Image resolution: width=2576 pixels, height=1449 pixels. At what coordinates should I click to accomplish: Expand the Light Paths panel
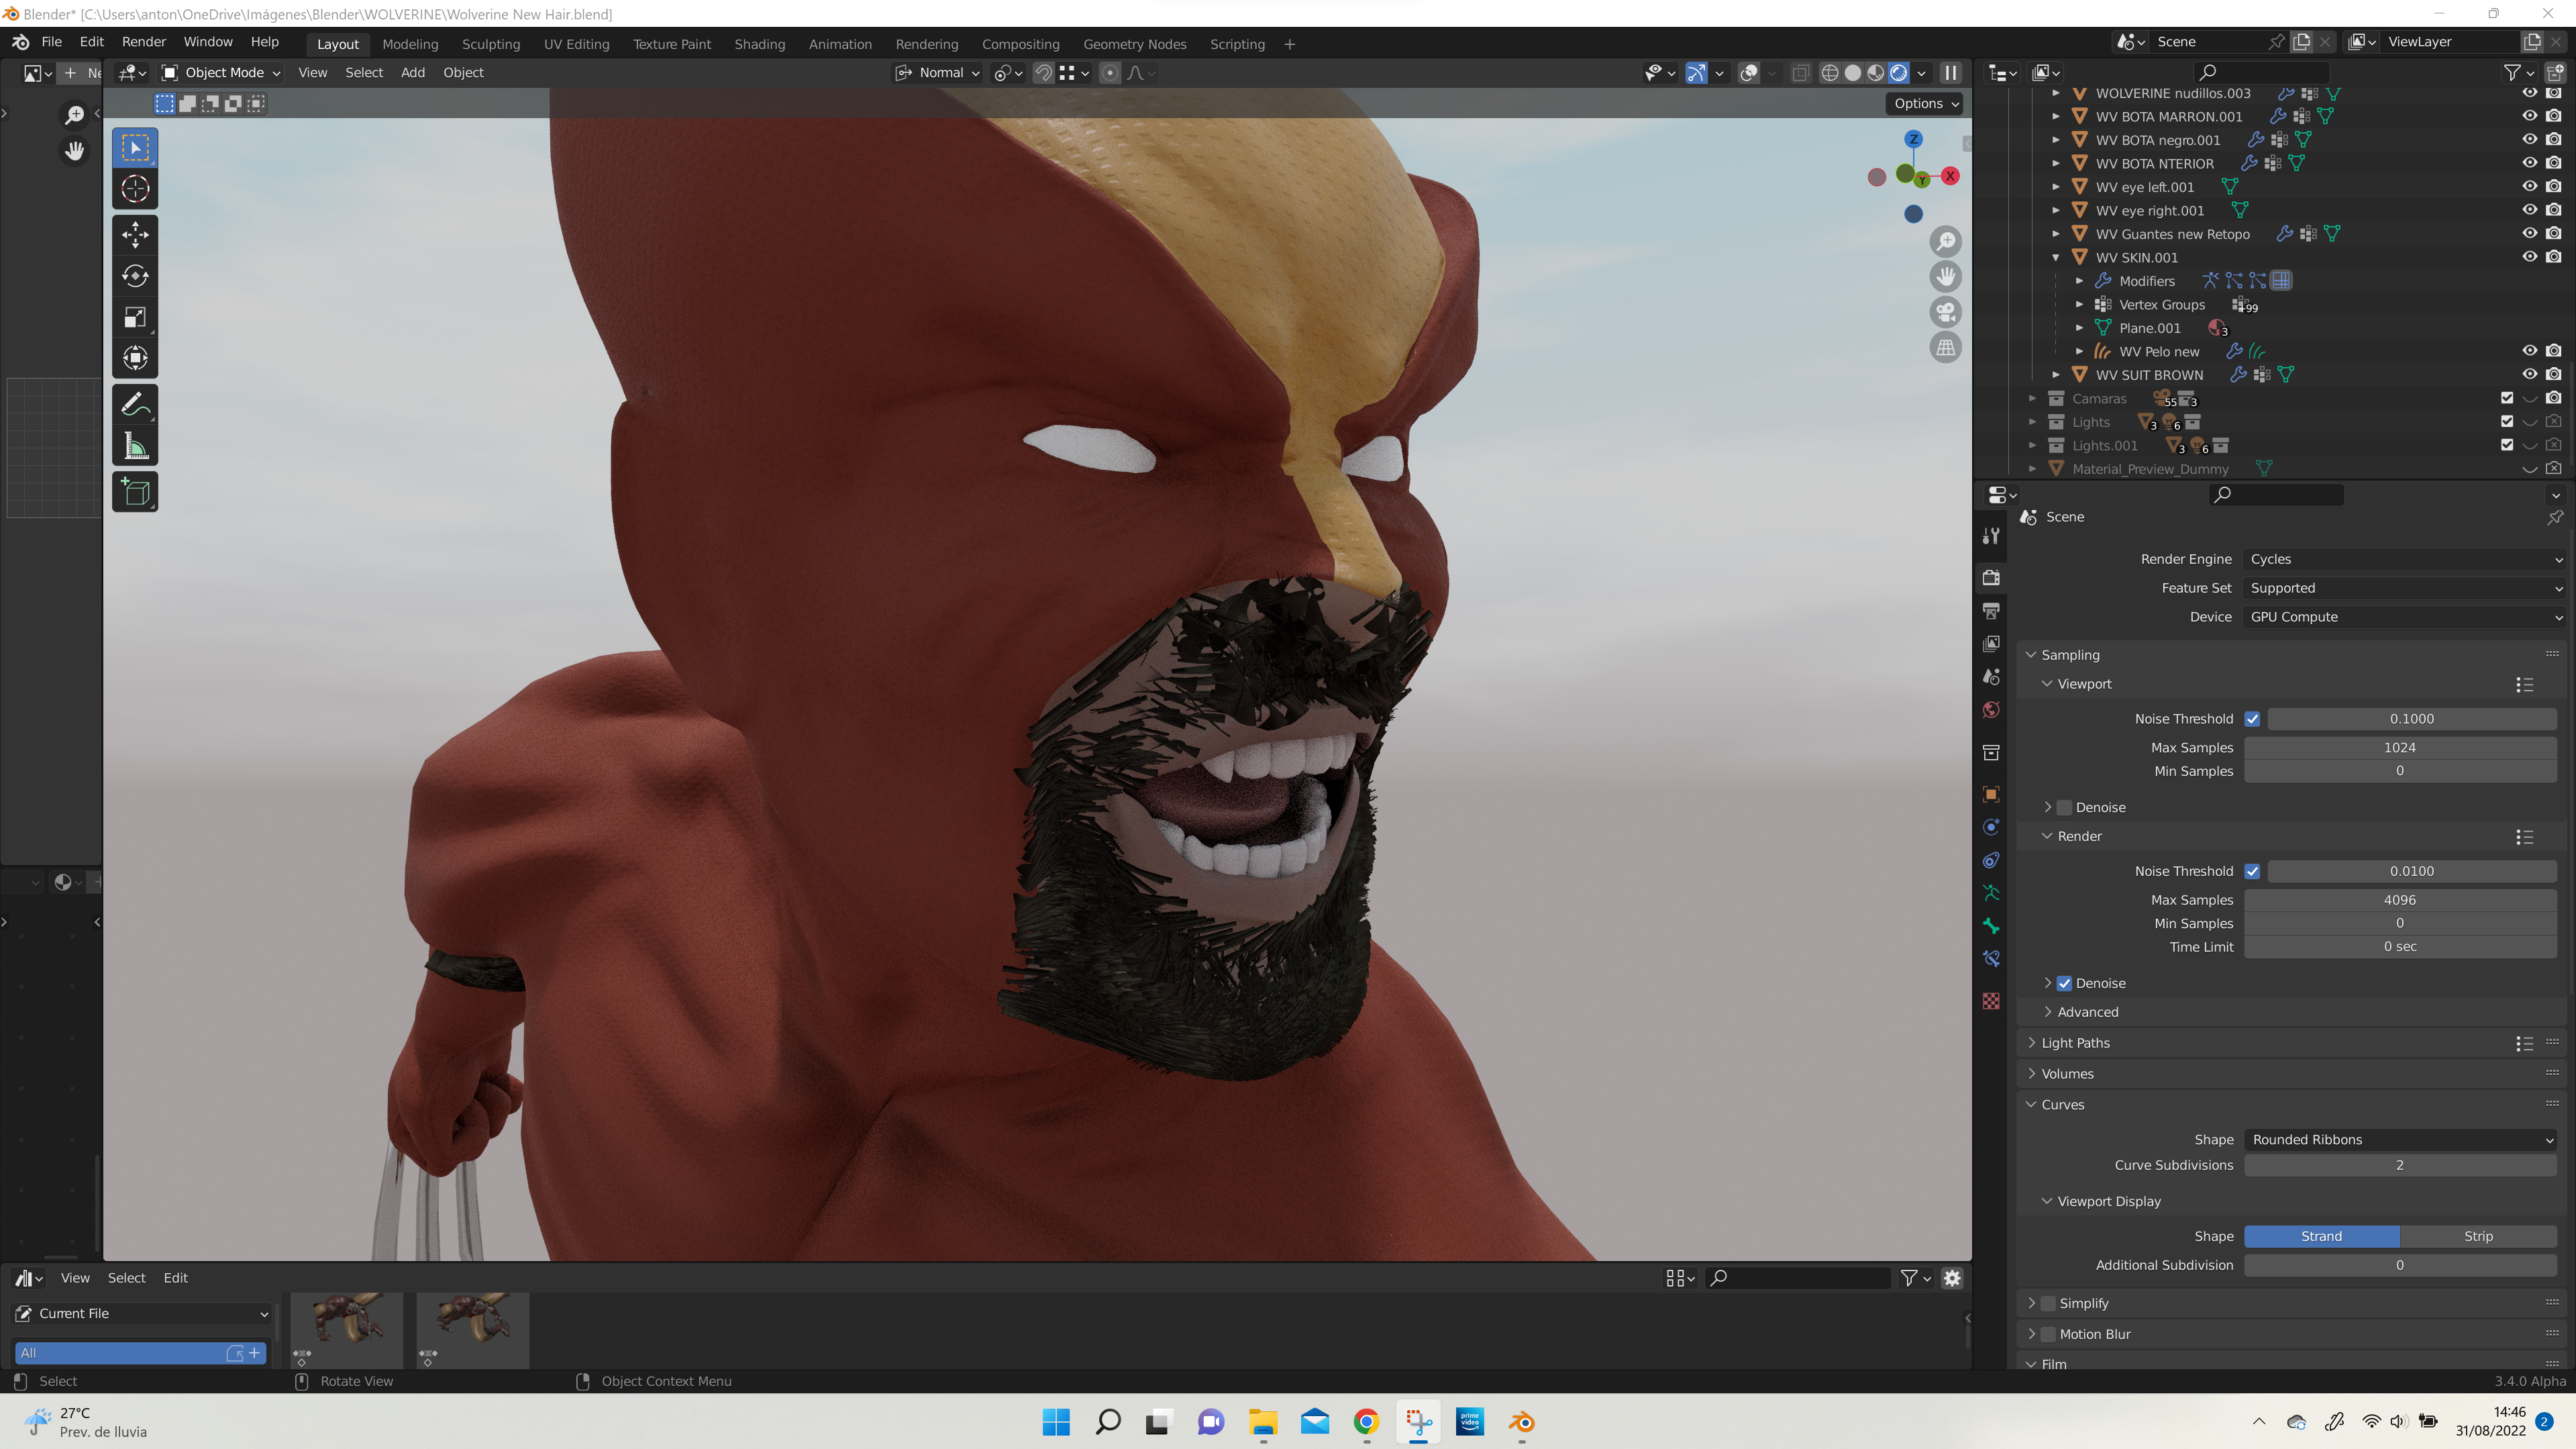pyautogui.click(x=2075, y=1043)
